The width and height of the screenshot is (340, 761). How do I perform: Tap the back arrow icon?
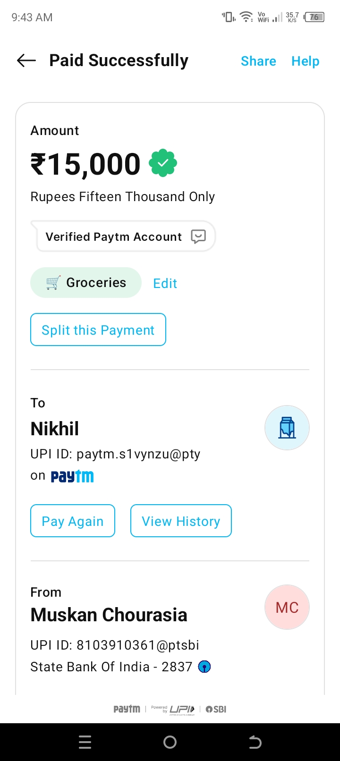coord(26,60)
